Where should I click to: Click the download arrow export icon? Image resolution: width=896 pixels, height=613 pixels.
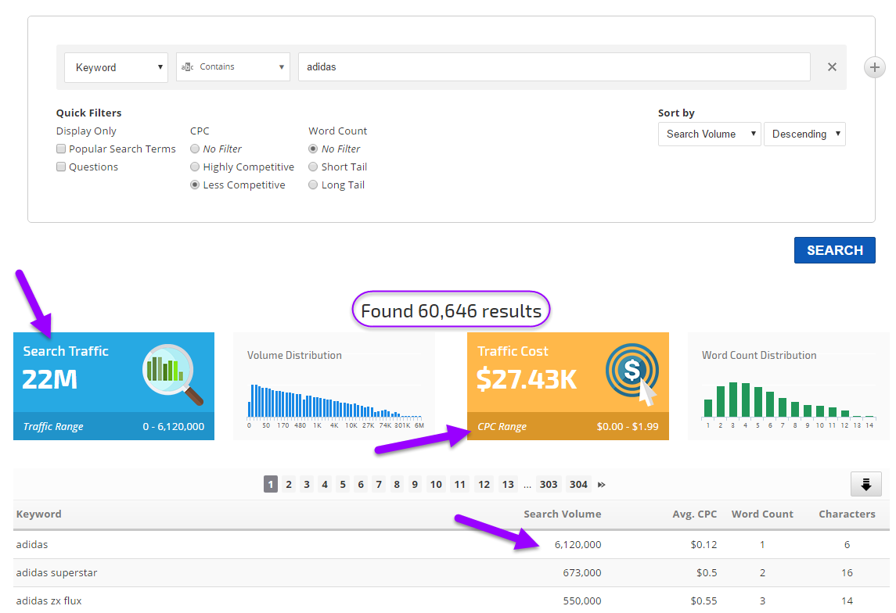coord(865,485)
